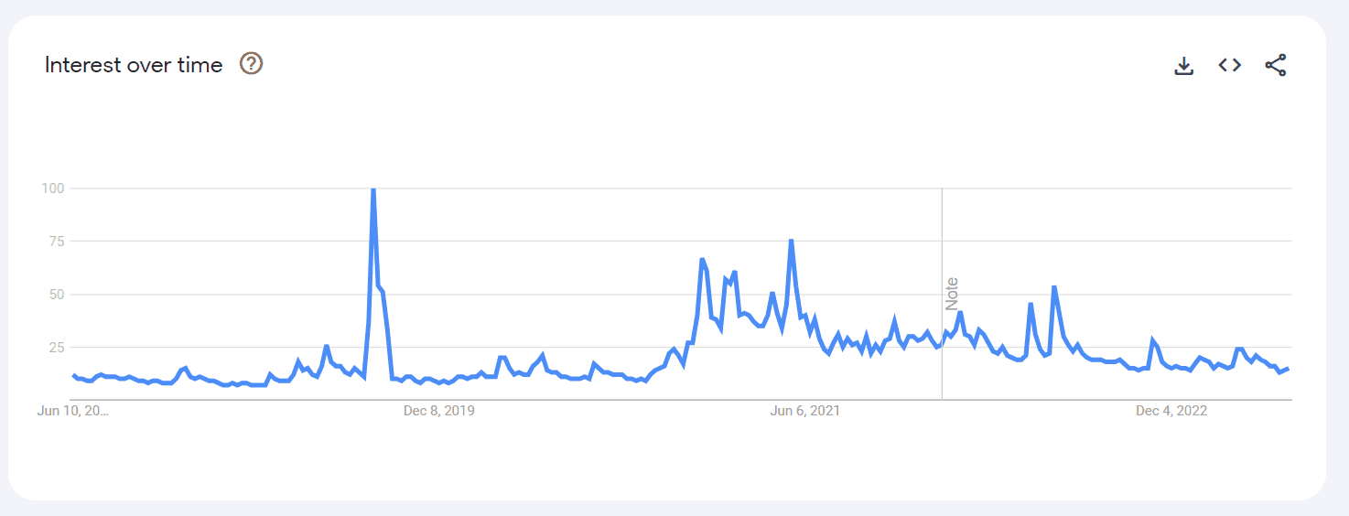
Task: Click the first peak right of the Note line
Action: click(960, 313)
